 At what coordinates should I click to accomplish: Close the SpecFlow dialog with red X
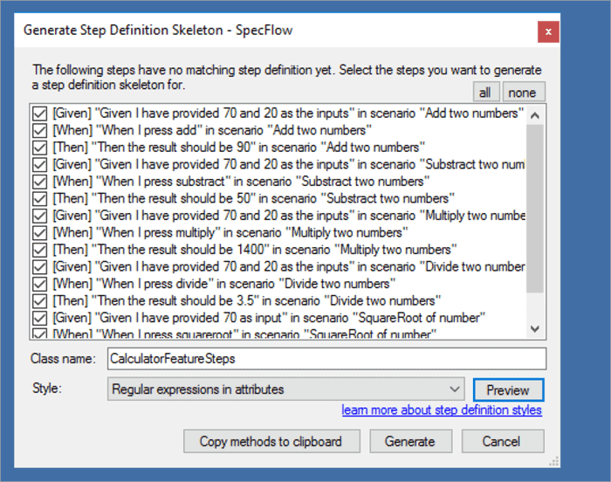tap(548, 32)
